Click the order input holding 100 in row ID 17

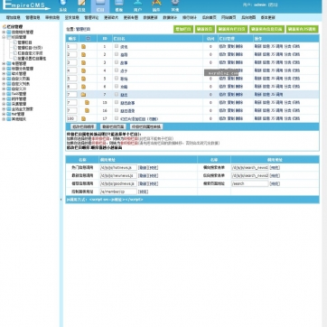click(72, 118)
